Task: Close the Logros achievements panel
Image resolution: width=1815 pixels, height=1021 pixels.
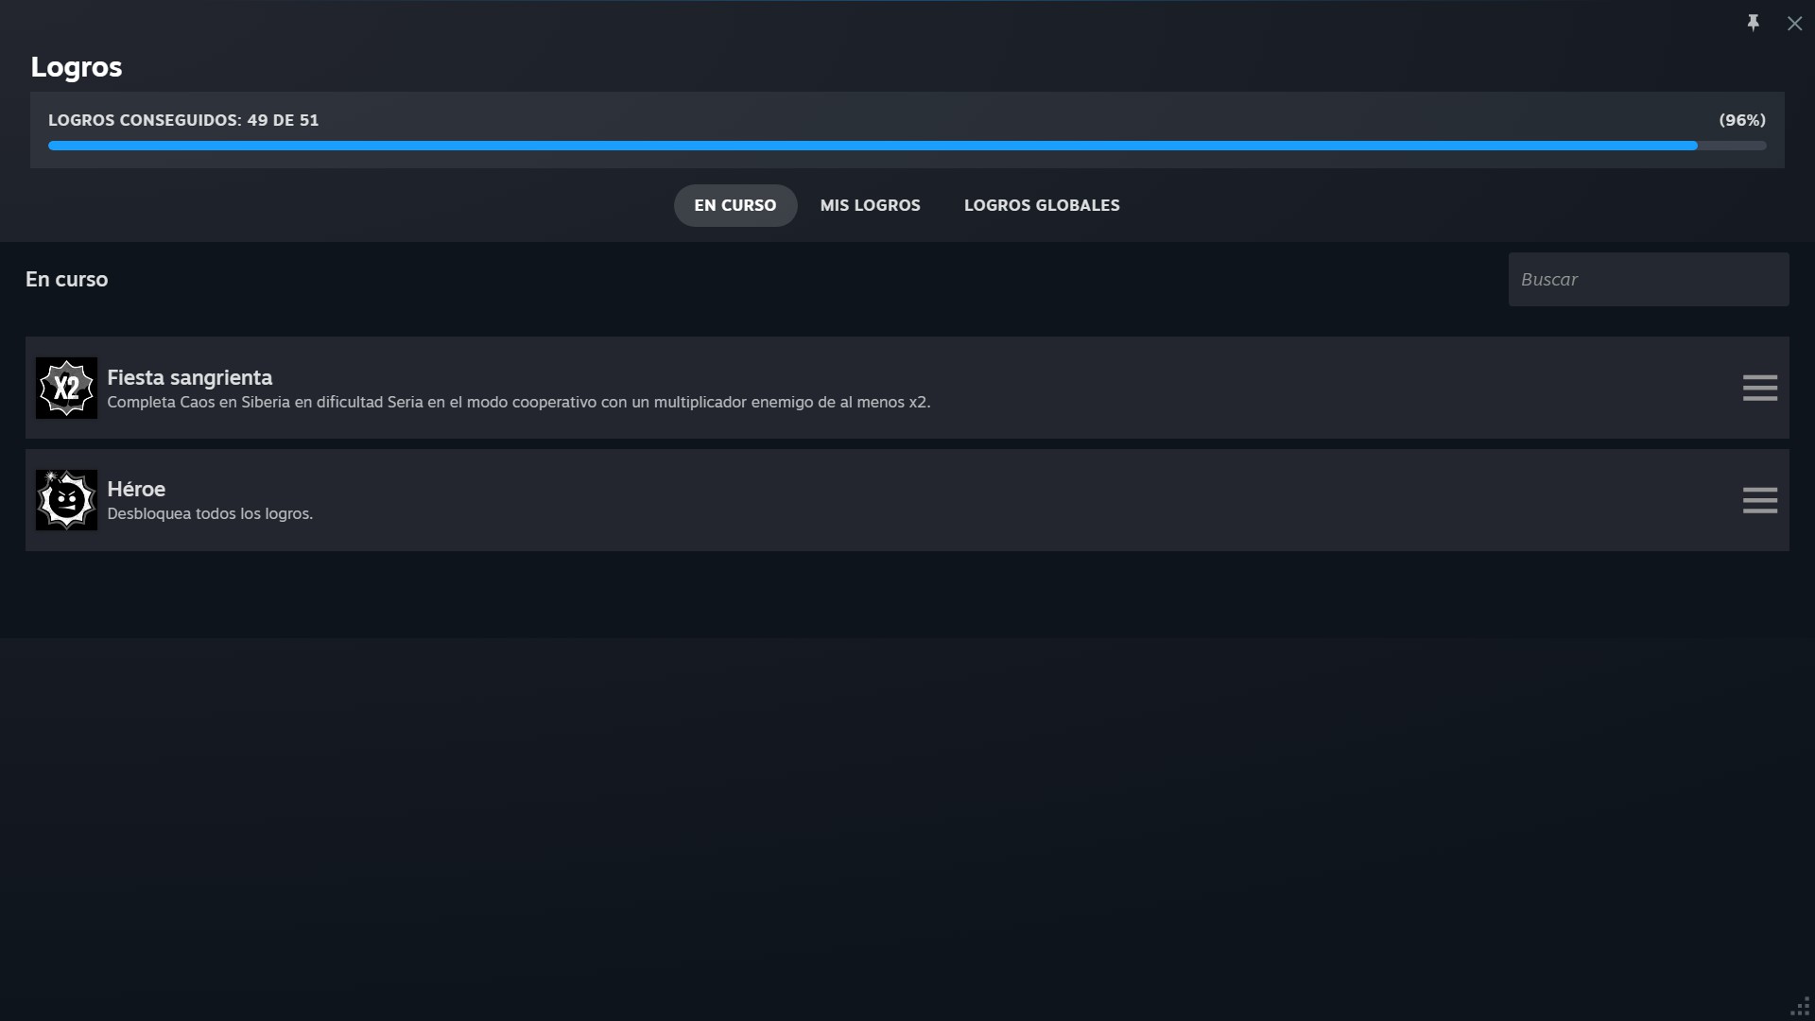Action: coord(1794,24)
